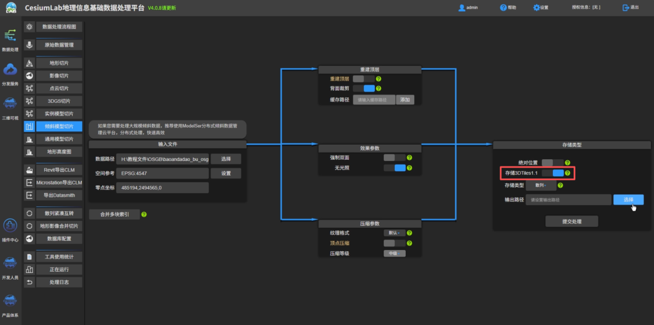Screen dimensions: 654x325
Task: Click icon beside 散列紧凑互转
Action: (29, 213)
